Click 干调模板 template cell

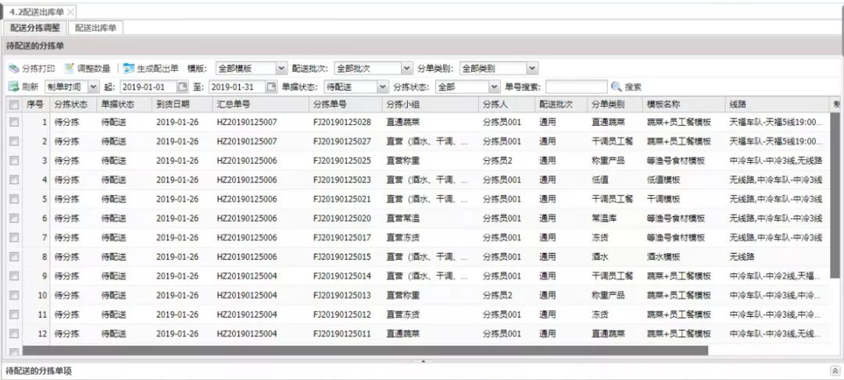[663, 199]
